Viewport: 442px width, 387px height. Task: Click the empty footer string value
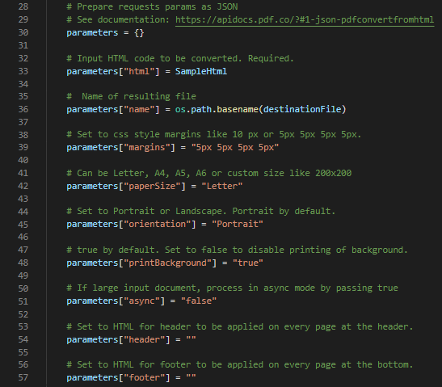(x=191, y=377)
